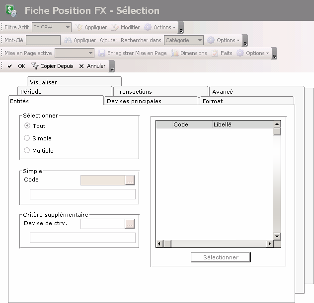Click the Devise de ctrv. browse button
Screen dimensions: 314x303
[x=130, y=224]
